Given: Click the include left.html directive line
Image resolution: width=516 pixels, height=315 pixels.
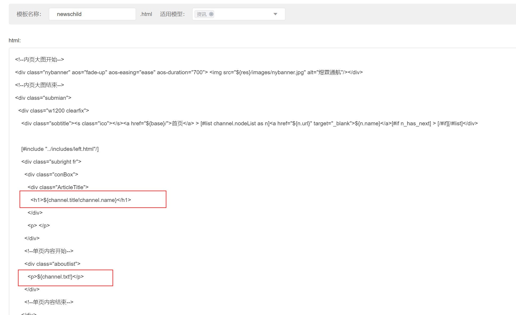Looking at the screenshot, I should [x=60, y=149].
